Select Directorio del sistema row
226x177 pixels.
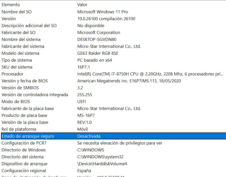pyautogui.click(x=22, y=157)
